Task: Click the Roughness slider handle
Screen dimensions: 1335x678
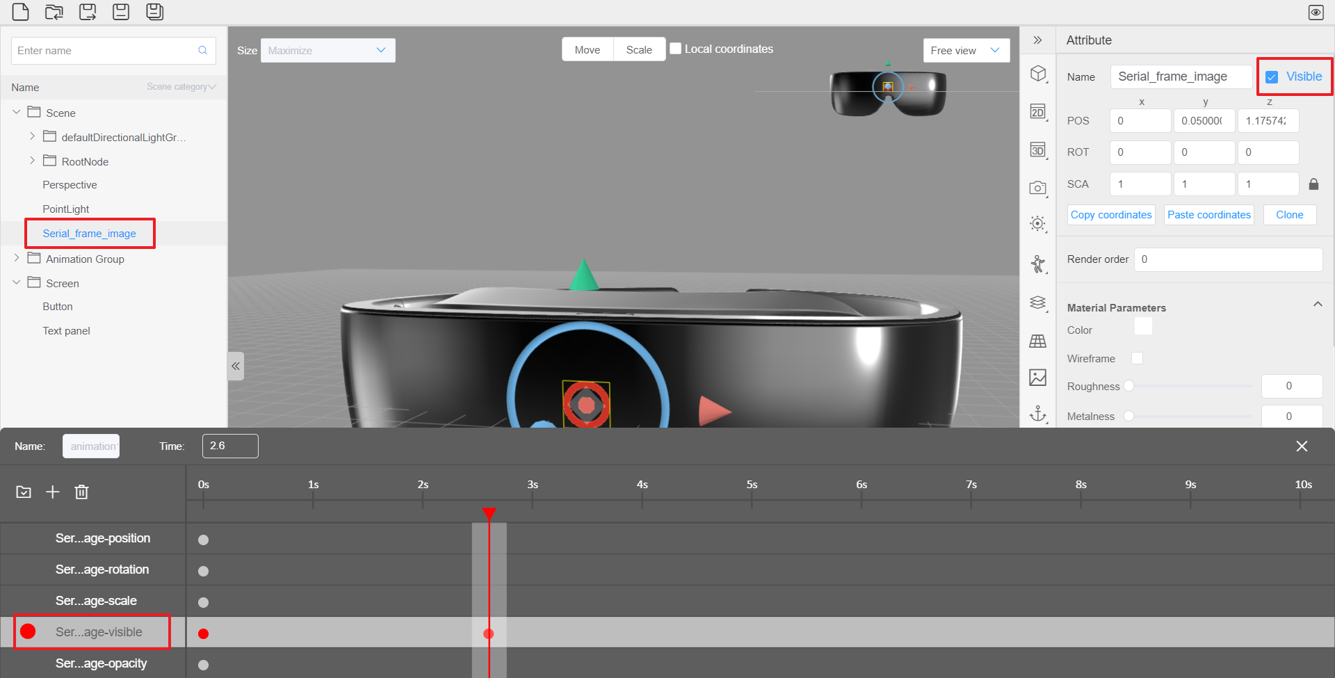Action: (x=1129, y=386)
